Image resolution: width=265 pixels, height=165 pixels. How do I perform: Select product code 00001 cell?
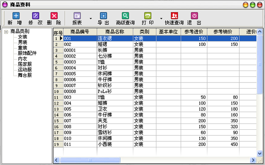(x=80, y=50)
